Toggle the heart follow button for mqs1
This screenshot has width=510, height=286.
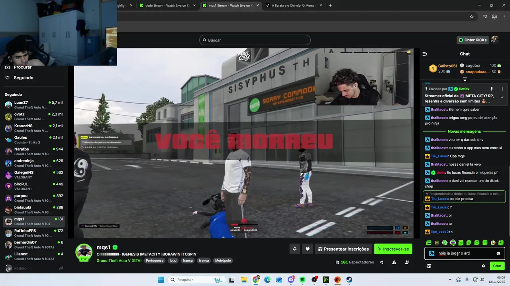pos(308,249)
